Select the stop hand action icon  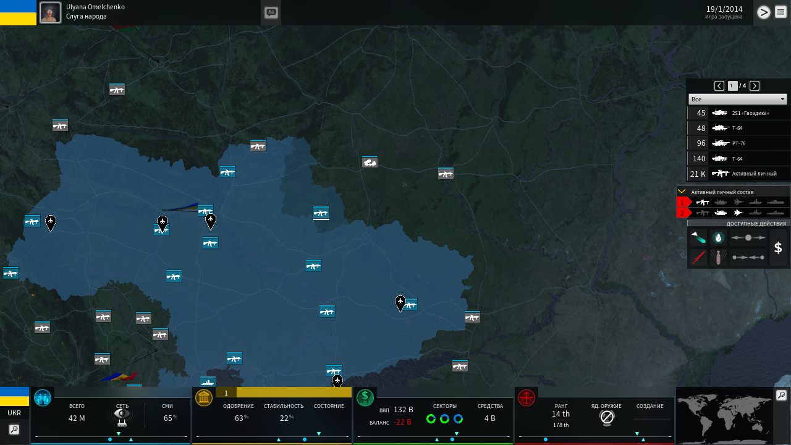717,237
